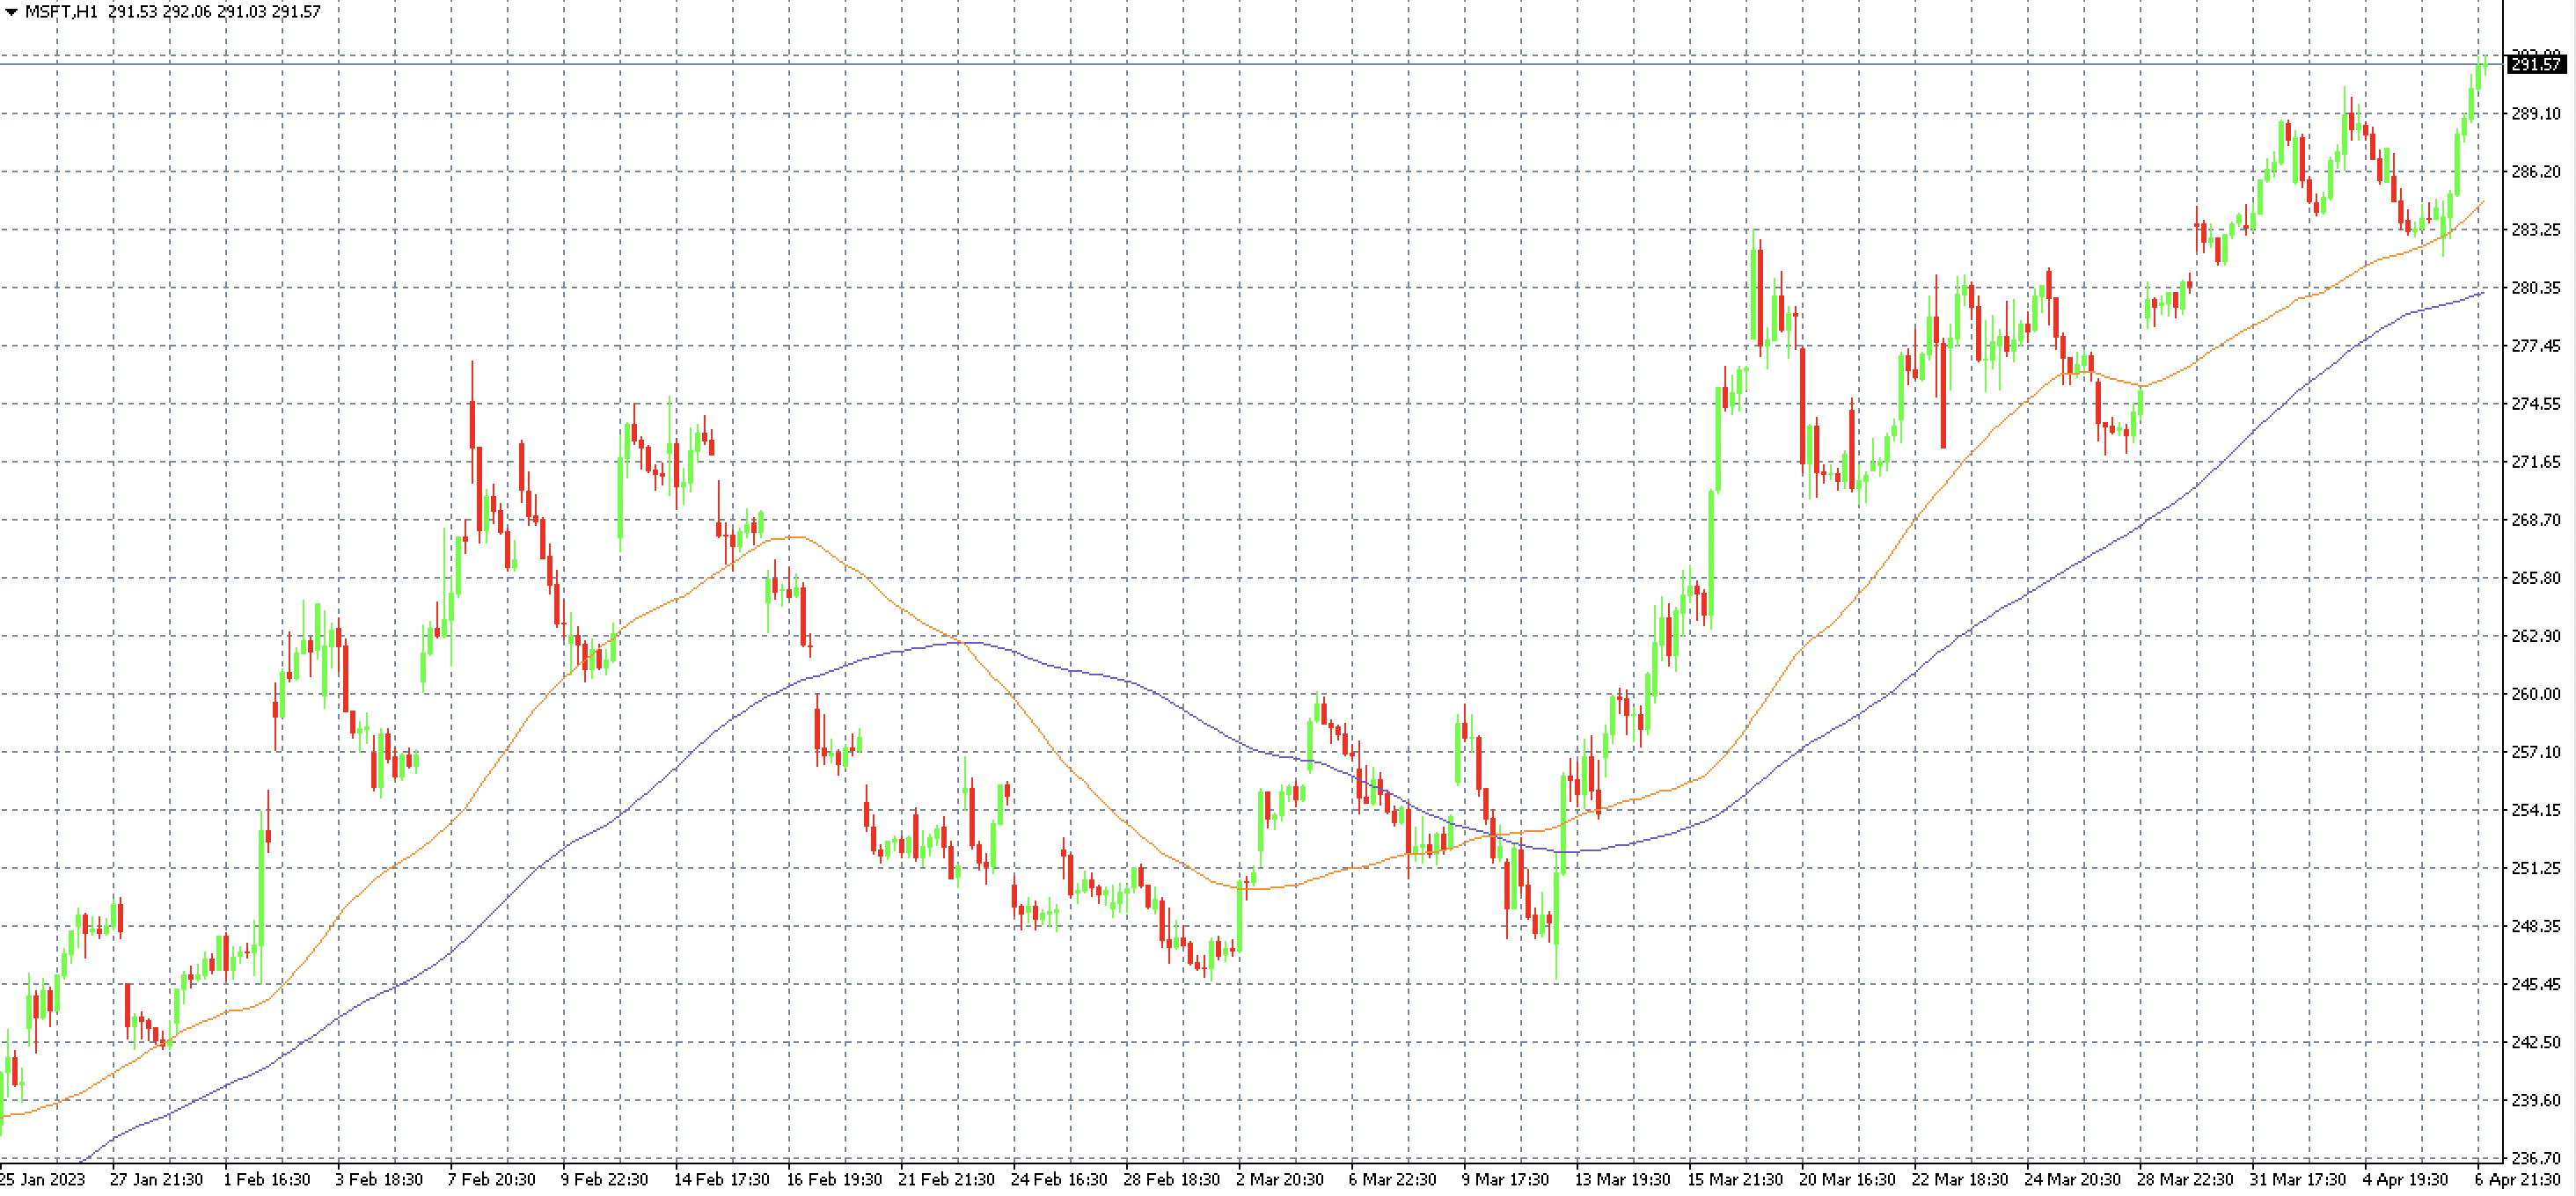Click the 292.06 high price in header

pyautogui.click(x=188, y=12)
